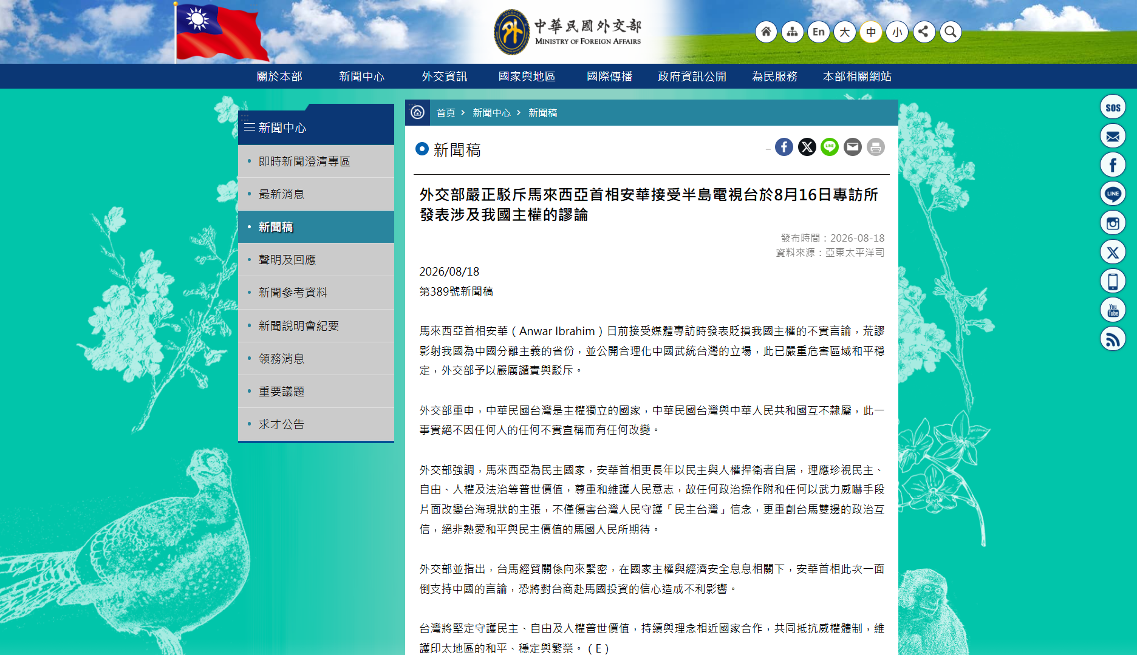
Task: Switch site language to English
Action: 819,32
